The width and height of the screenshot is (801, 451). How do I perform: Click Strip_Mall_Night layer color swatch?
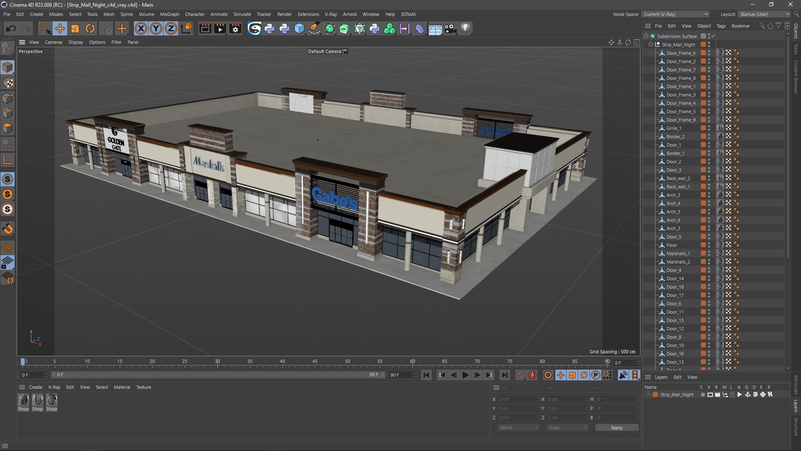coord(655,395)
